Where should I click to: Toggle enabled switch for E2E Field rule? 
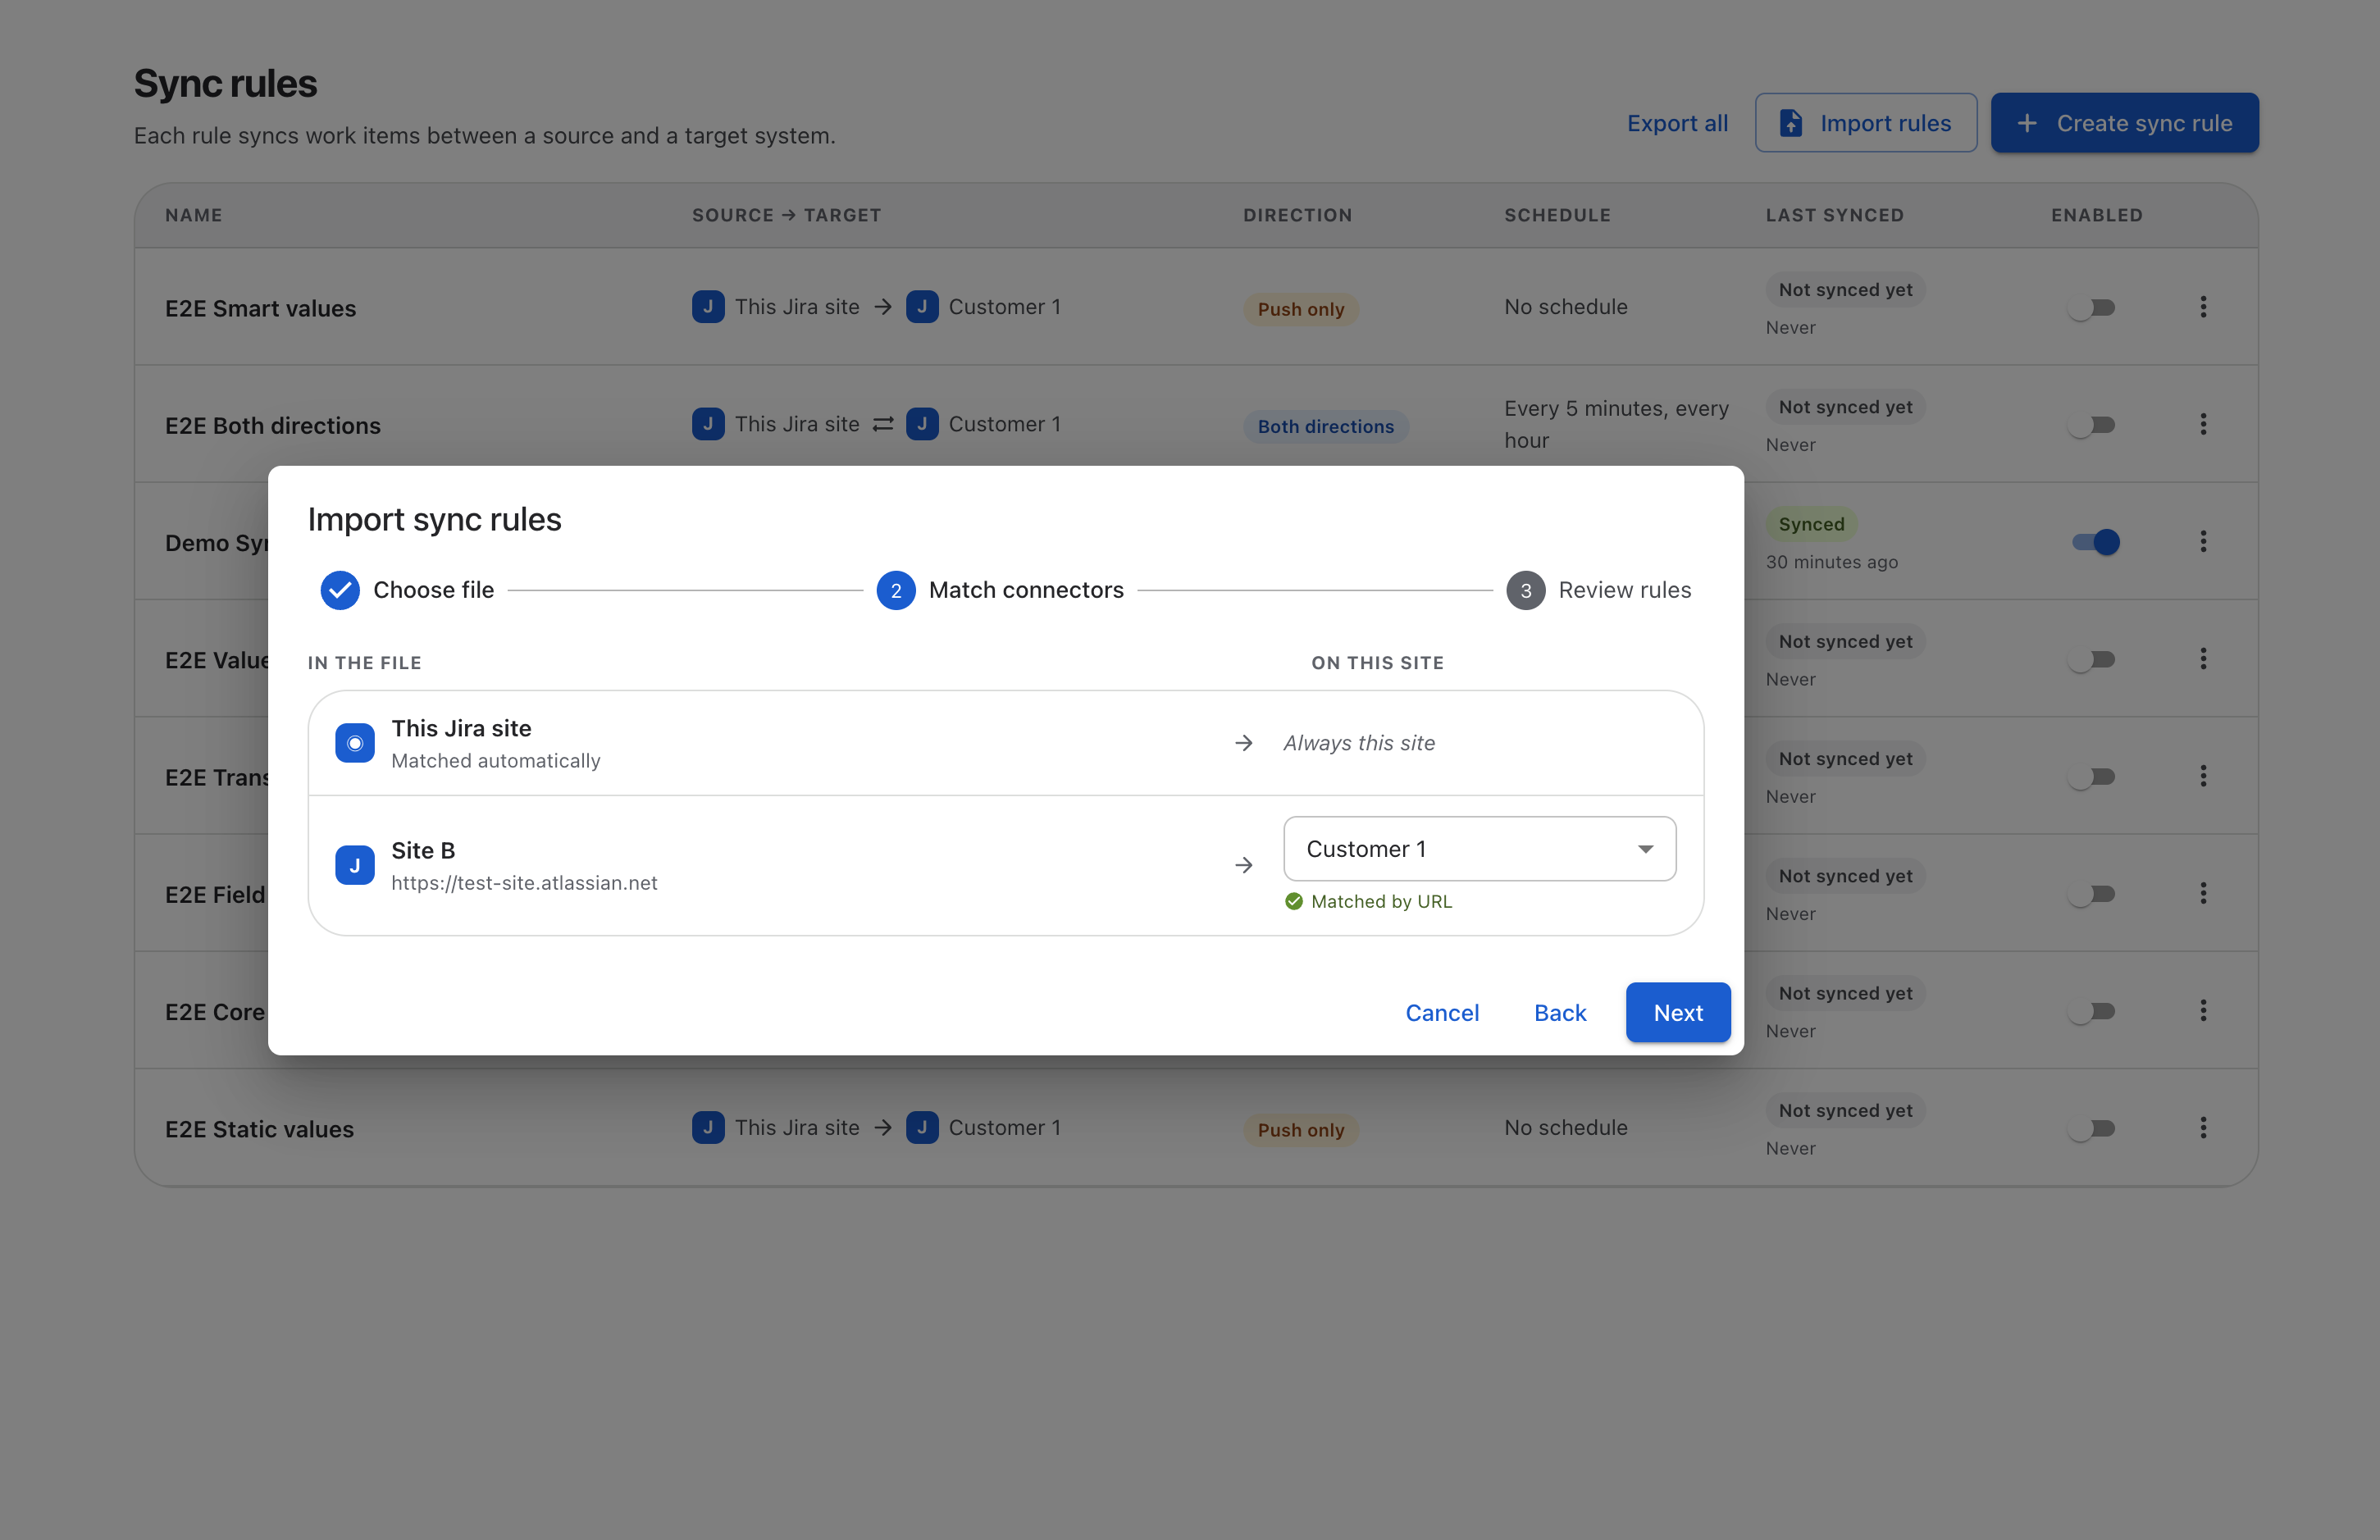click(x=2093, y=894)
